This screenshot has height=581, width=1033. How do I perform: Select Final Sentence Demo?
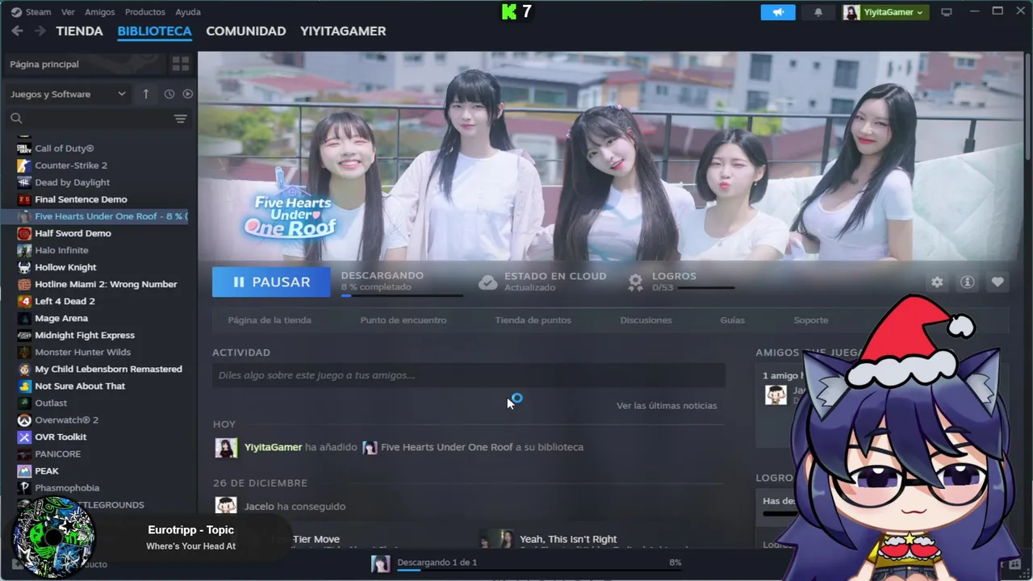(x=81, y=199)
